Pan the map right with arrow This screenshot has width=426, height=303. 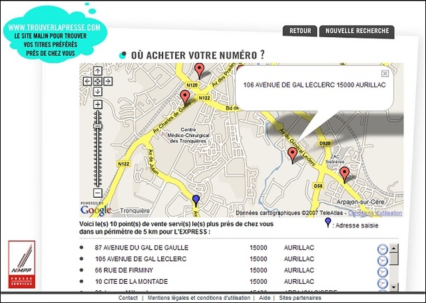coord(108,81)
